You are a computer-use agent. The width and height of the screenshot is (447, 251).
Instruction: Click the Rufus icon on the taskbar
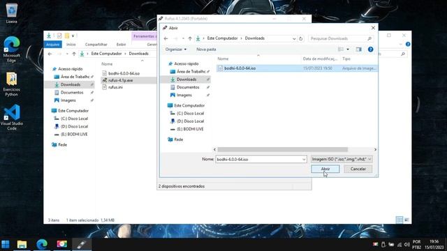tap(82, 244)
